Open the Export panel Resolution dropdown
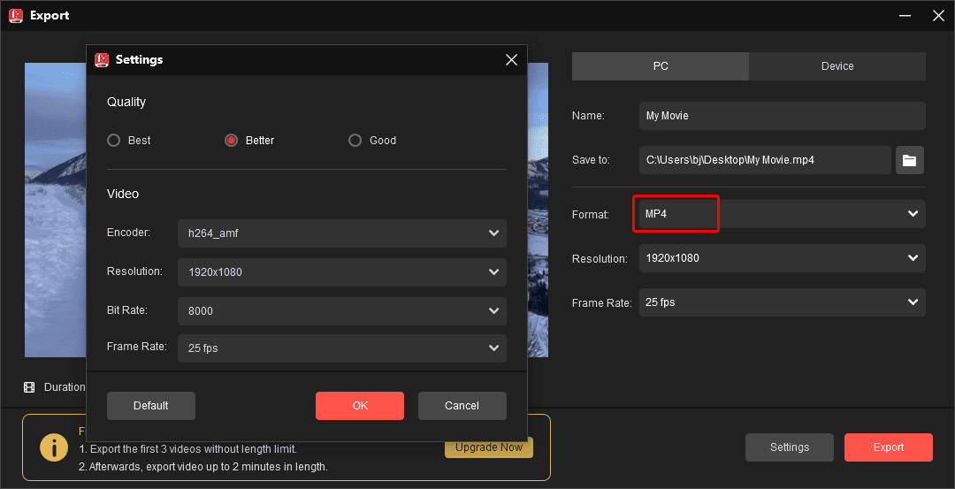This screenshot has height=489, width=955. 782,258
